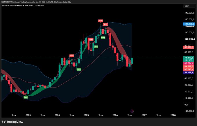This screenshot has height=126, width=197.
Task: Click the 2024 label on time axis
Action: (57, 115)
